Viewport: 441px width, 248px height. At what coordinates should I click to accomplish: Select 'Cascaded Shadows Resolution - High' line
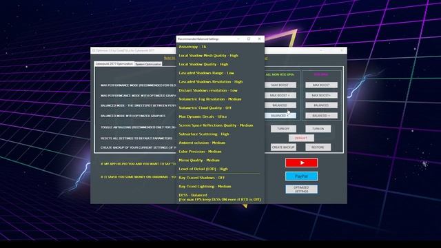(210, 81)
